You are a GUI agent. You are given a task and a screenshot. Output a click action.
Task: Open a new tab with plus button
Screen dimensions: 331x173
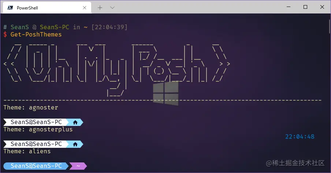100,8
